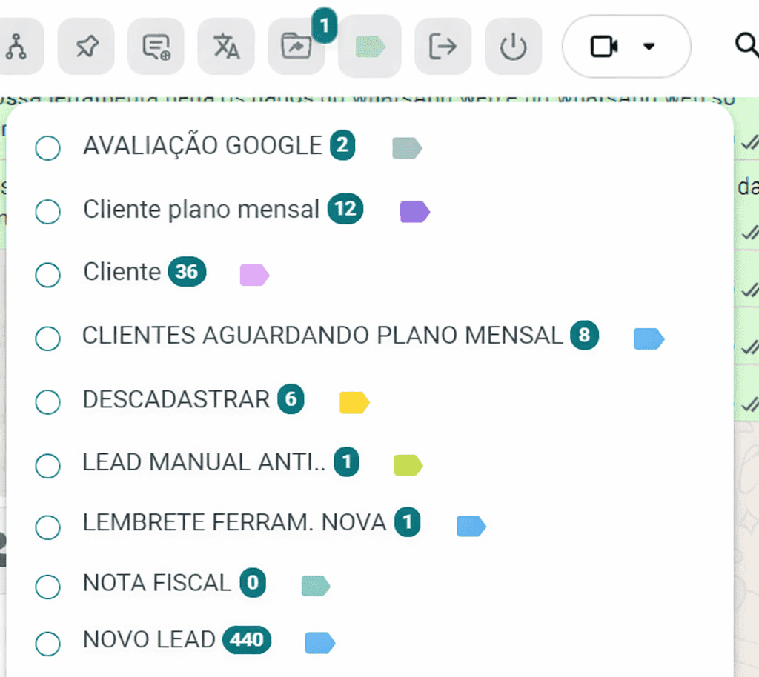The width and height of the screenshot is (759, 677).
Task: Click the pink tag beside Cliente
Action: pyautogui.click(x=254, y=275)
